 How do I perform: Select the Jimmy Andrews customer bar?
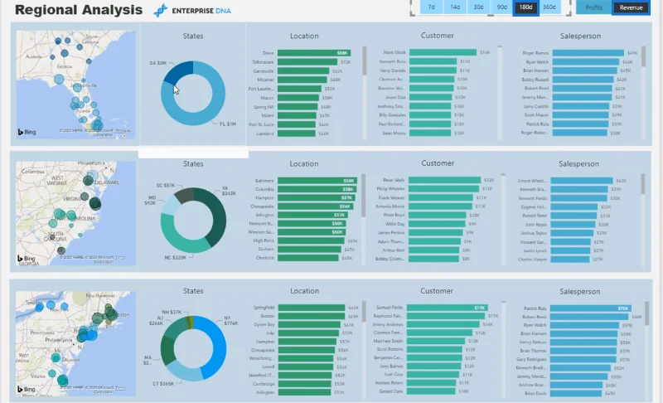tap(443, 324)
